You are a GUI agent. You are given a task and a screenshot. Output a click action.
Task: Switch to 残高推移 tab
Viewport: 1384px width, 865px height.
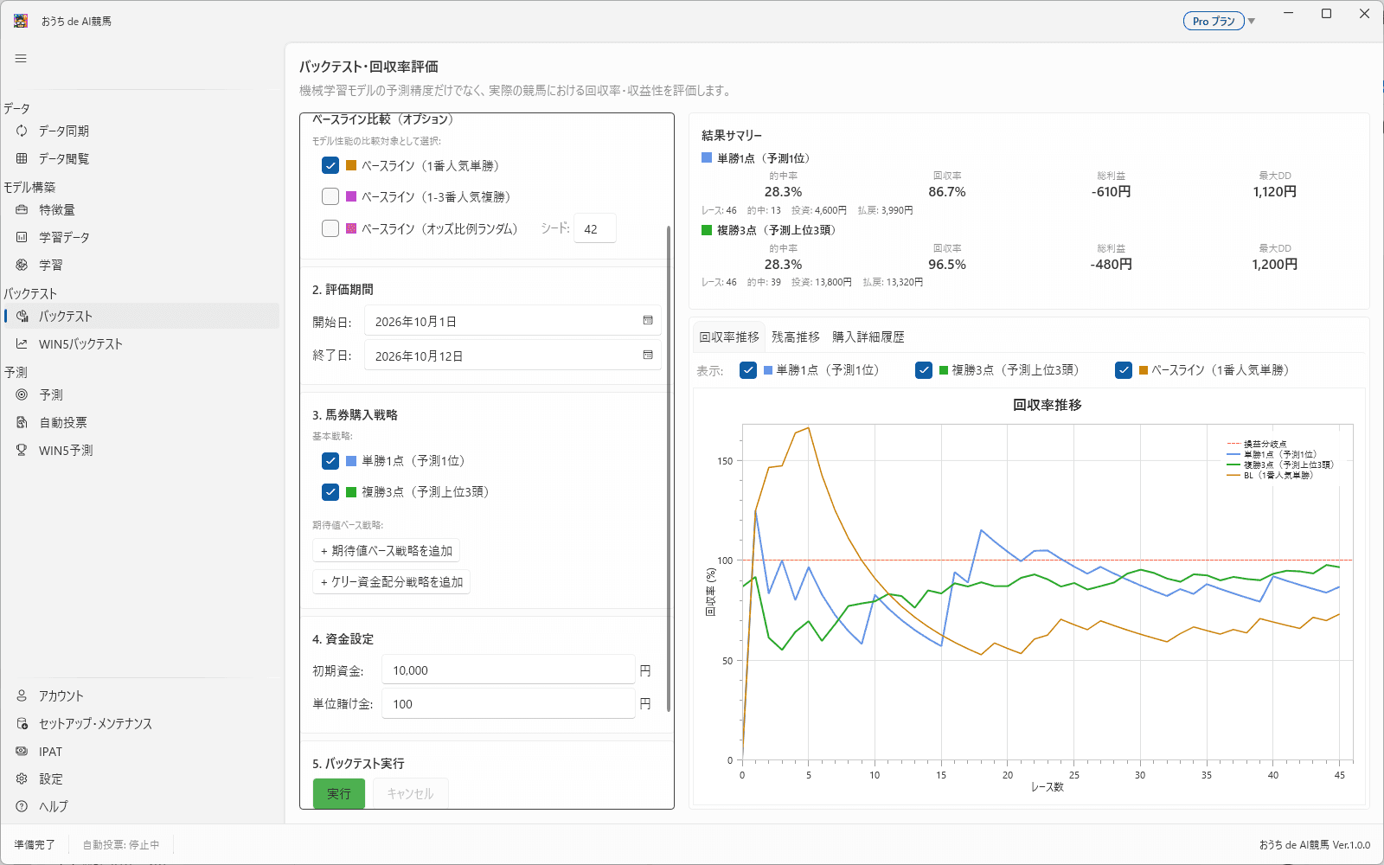tap(796, 337)
